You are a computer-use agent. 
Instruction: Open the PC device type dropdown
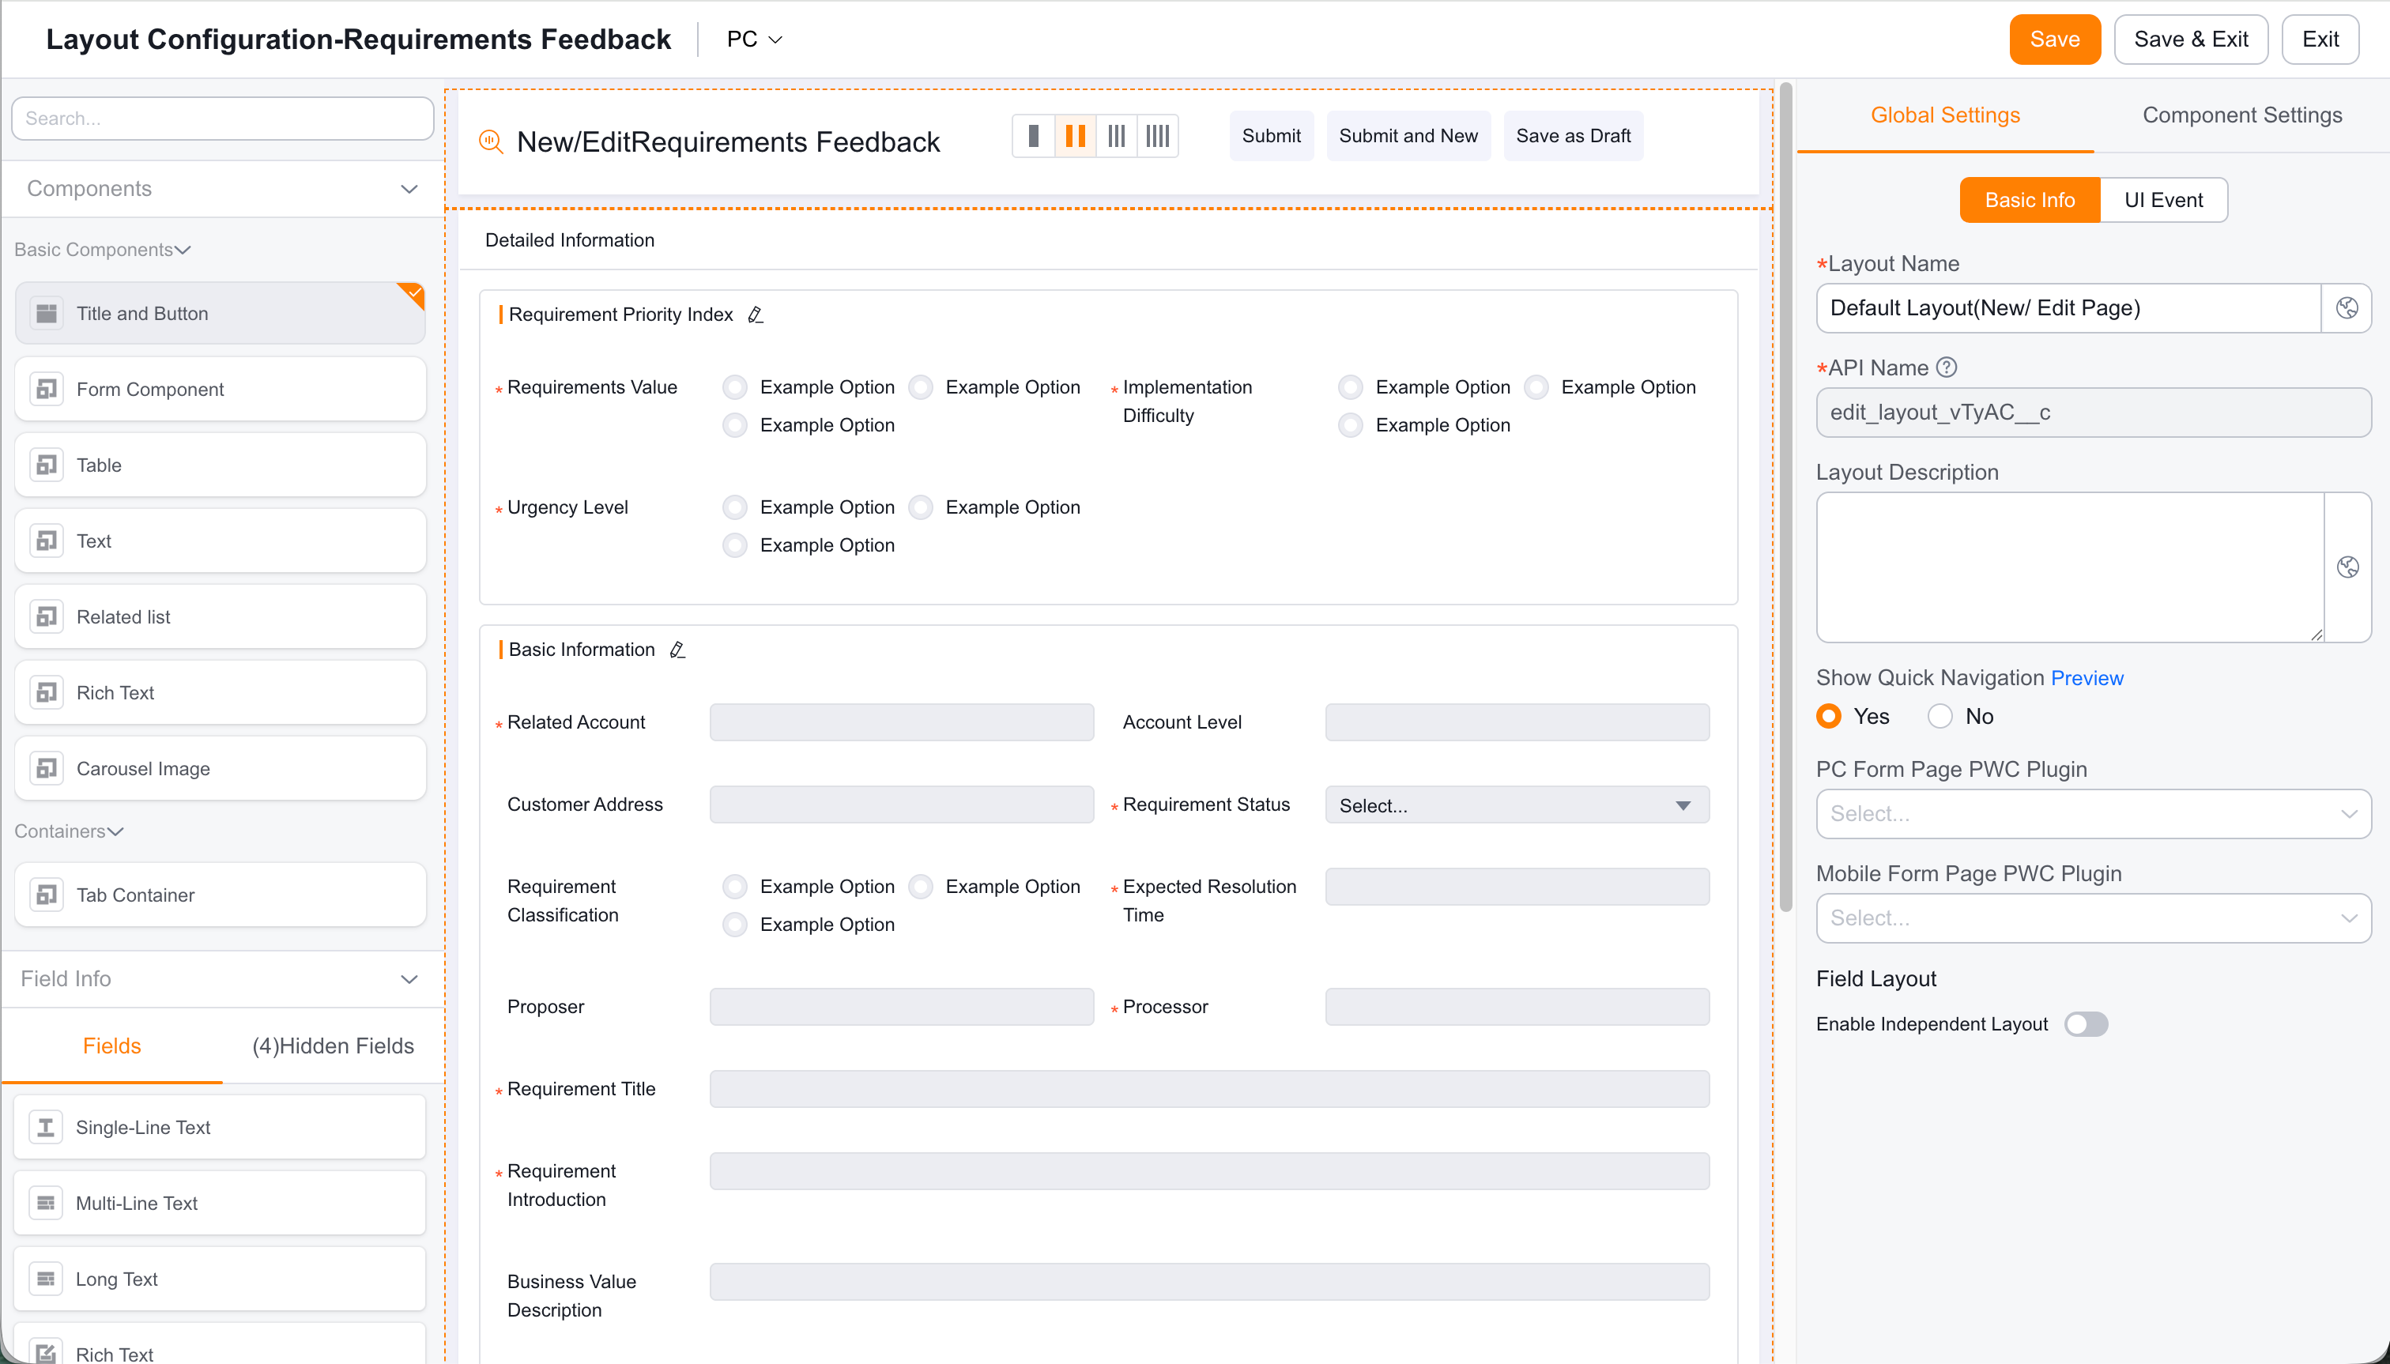[x=754, y=40]
